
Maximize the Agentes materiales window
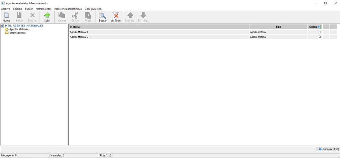pyautogui.click(x=325, y=3)
